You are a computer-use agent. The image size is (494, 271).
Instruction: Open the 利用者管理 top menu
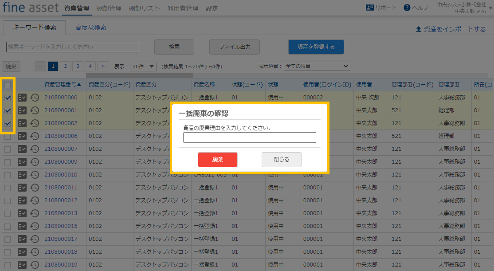click(183, 8)
